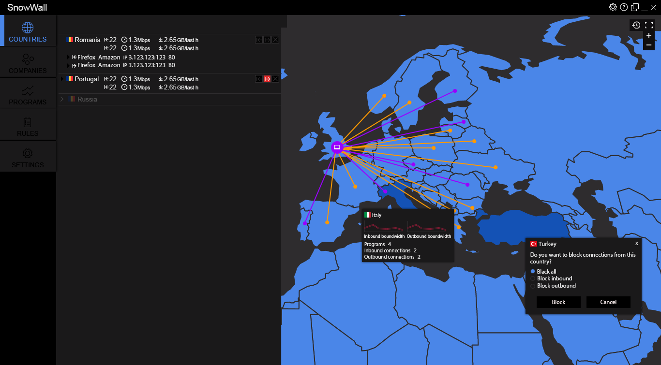The width and height of the screenshot is (661, 365).
Task: Switch the map to fullscreen view
Action: [x=649, y=25]
